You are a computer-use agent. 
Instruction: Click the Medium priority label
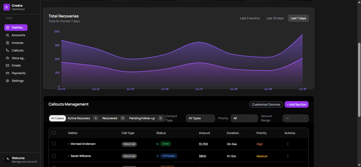click(262, 156)
